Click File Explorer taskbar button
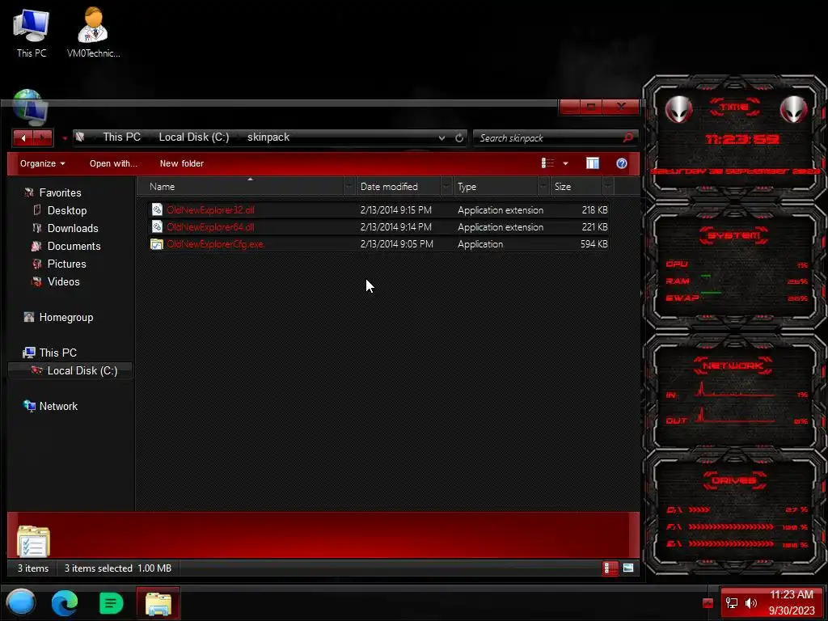The image size is (828, 621). pos(158,603)
